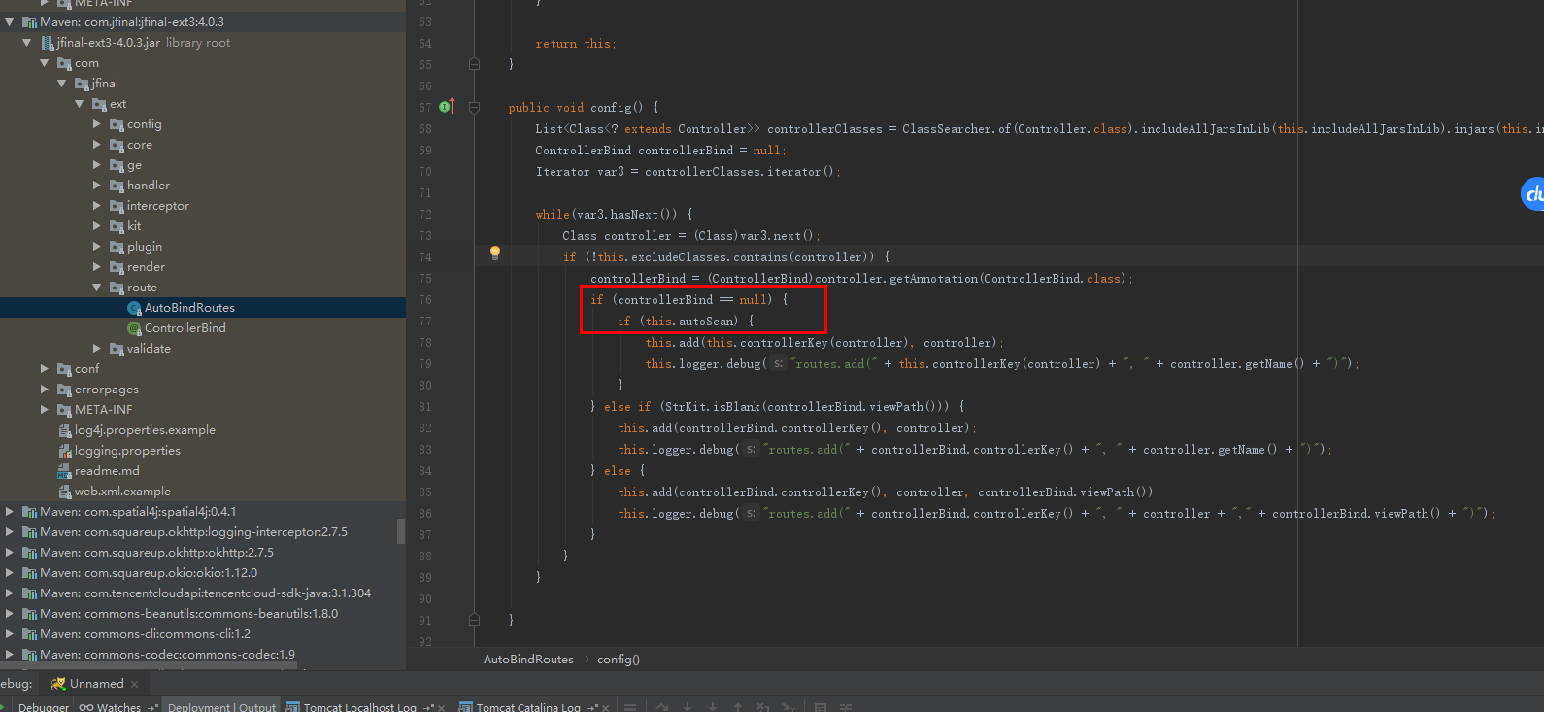The image size is (1544, 712).
Task: Click the implements gutter icon at line 67
Action: pyautogui.click(x=446, y=107)
